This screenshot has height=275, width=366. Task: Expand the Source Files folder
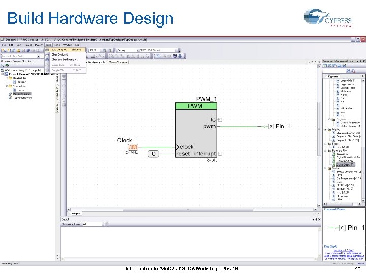(7, 86)
